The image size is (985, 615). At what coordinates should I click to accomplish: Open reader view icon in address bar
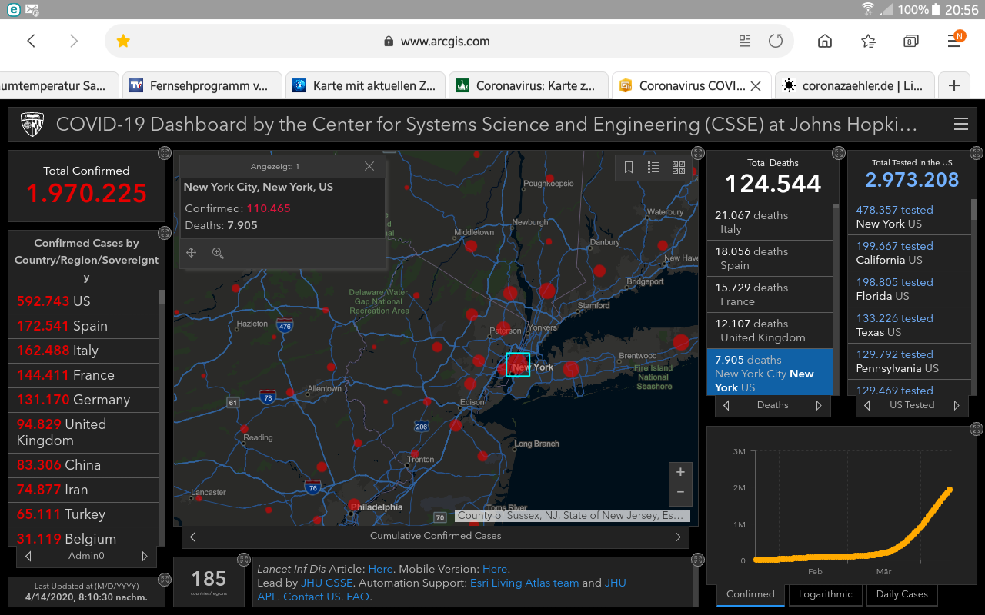pos(745,42)
